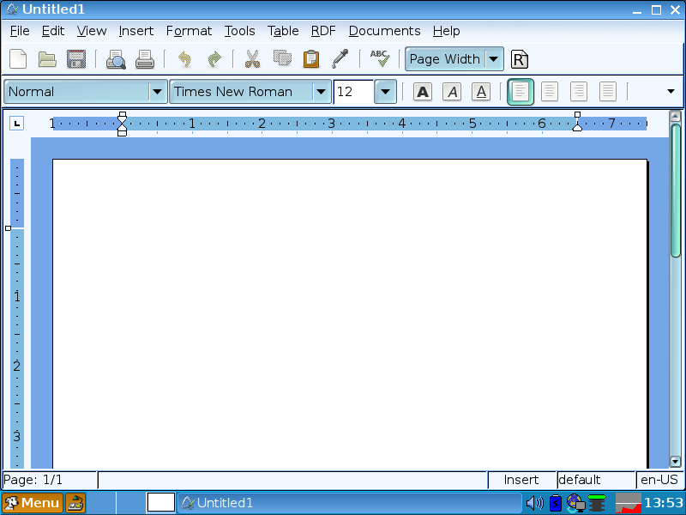Image resolution: width=686 pixels, height=515 pixels.
Task: Click the show desktop taskbar icon
Action: (75, 503)
